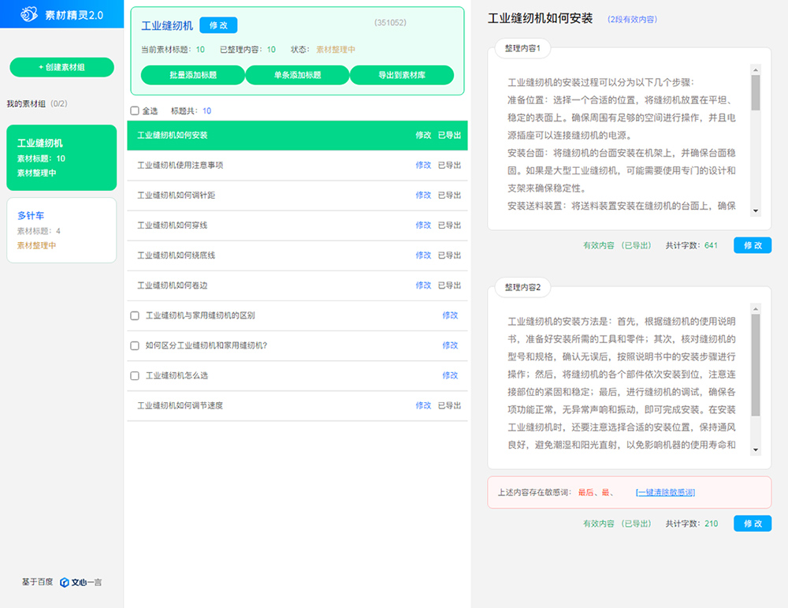
Task: Toggle the 全选 checkbox
Action: (x=135, y=111)
